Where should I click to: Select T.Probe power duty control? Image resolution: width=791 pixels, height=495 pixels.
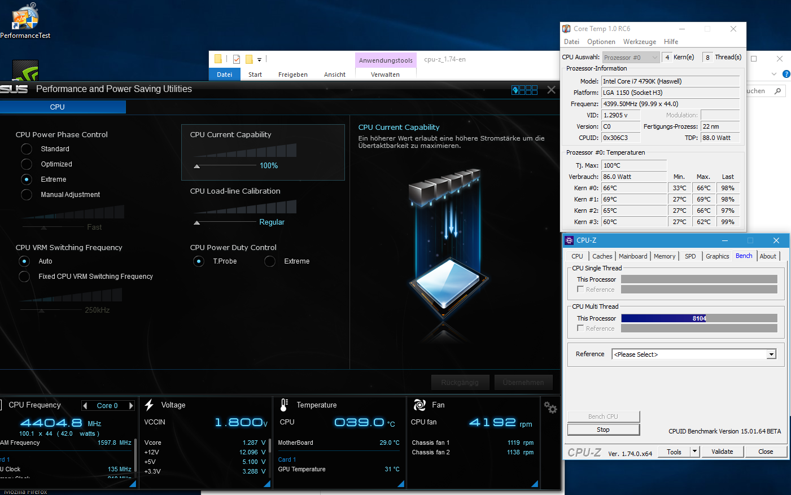199,261
